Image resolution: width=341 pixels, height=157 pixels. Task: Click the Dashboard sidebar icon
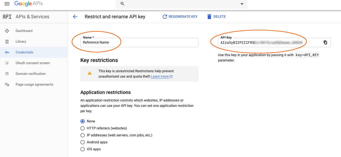[x=7, y=31]
